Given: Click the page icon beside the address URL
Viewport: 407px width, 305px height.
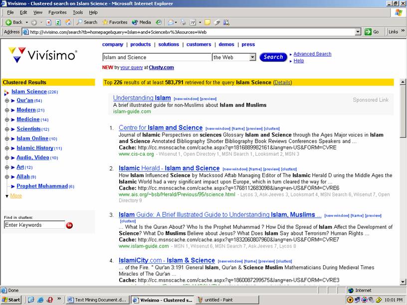Looking at the screenshot, I should point(25,32).
